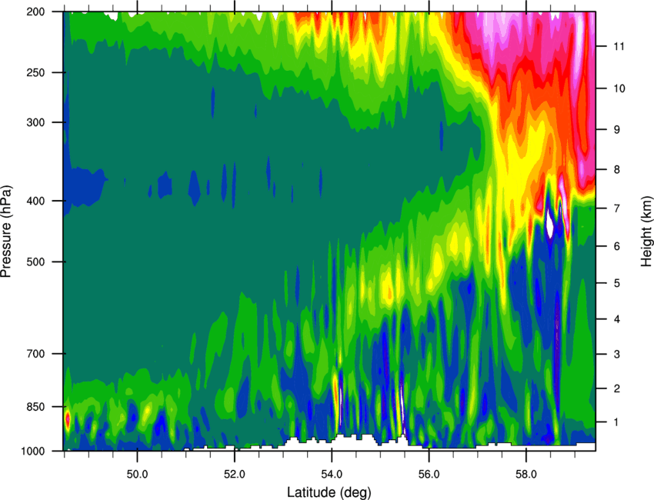Click the 5 km height label
Viewport: 654px width, 500px height.
click(617, 284)
